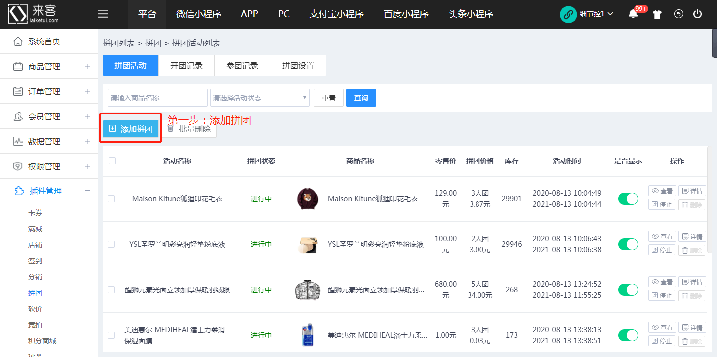This screenshot has width=717, height=357.
Task: Click the user icon beside 会员管理
Action: pos(18,116)
